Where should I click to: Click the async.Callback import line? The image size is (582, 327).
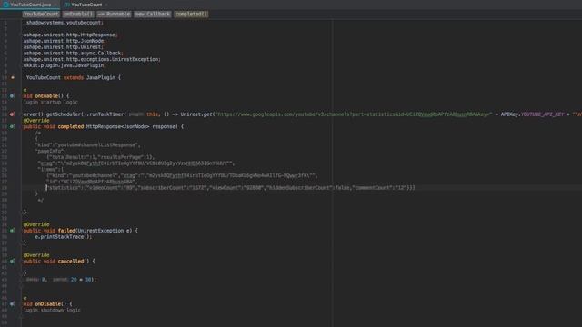click(73, 53)
